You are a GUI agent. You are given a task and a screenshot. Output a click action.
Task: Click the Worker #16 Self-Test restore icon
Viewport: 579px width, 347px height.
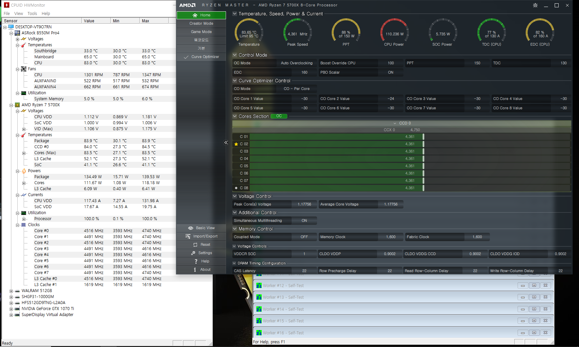pyautogui.click(x=534, y=333)
